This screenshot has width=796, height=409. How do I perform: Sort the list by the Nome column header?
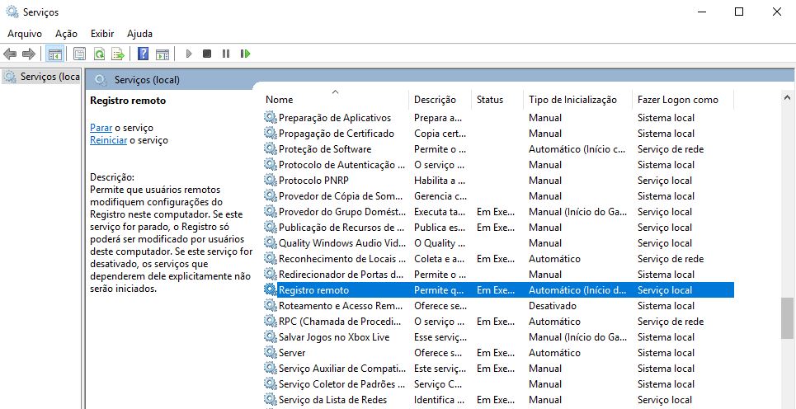click(x=280, y=100)
